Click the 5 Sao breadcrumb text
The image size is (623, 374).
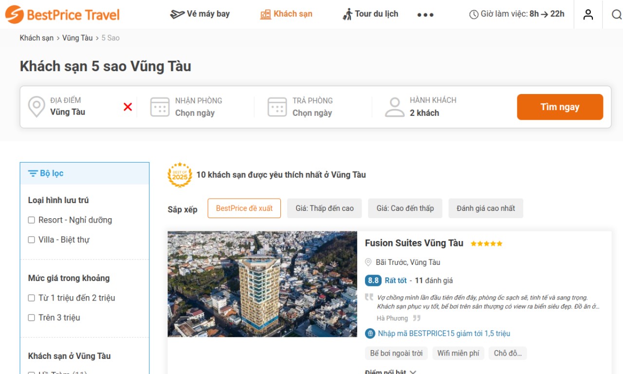pos(110,38)
